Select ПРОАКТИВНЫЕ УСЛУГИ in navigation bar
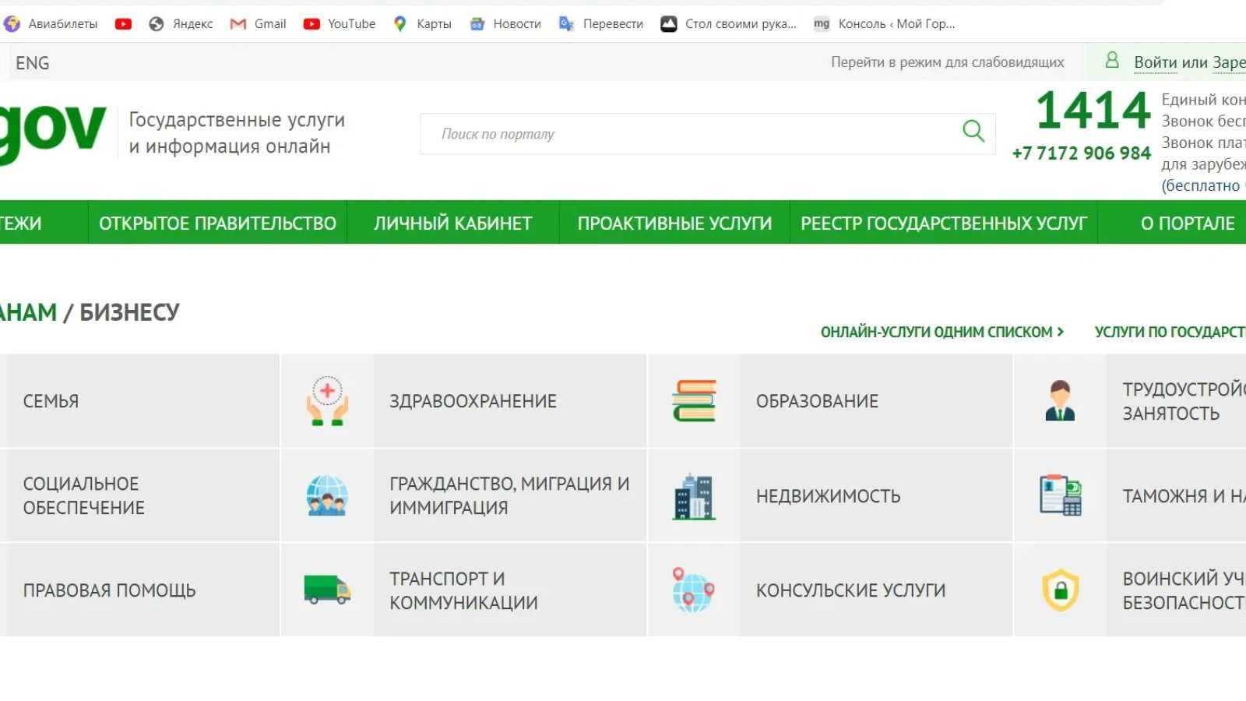Viewport: 1246px width, 701px height. click(674, 224)
